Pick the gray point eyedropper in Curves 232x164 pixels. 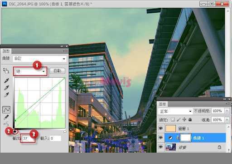tap(6, 88)
